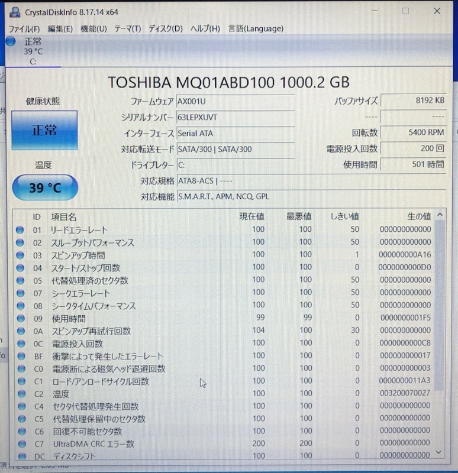Click the Serial ATA interface field
Image resolution: width=458 pixels, height=473 pixels.
pos(235,134)
